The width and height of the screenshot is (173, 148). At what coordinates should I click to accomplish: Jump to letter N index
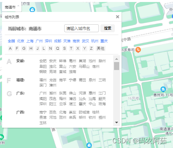[x=51, y=49]
